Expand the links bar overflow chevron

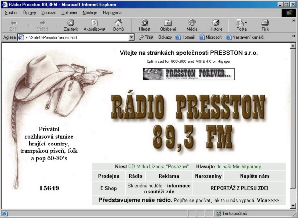coord(294,36)
